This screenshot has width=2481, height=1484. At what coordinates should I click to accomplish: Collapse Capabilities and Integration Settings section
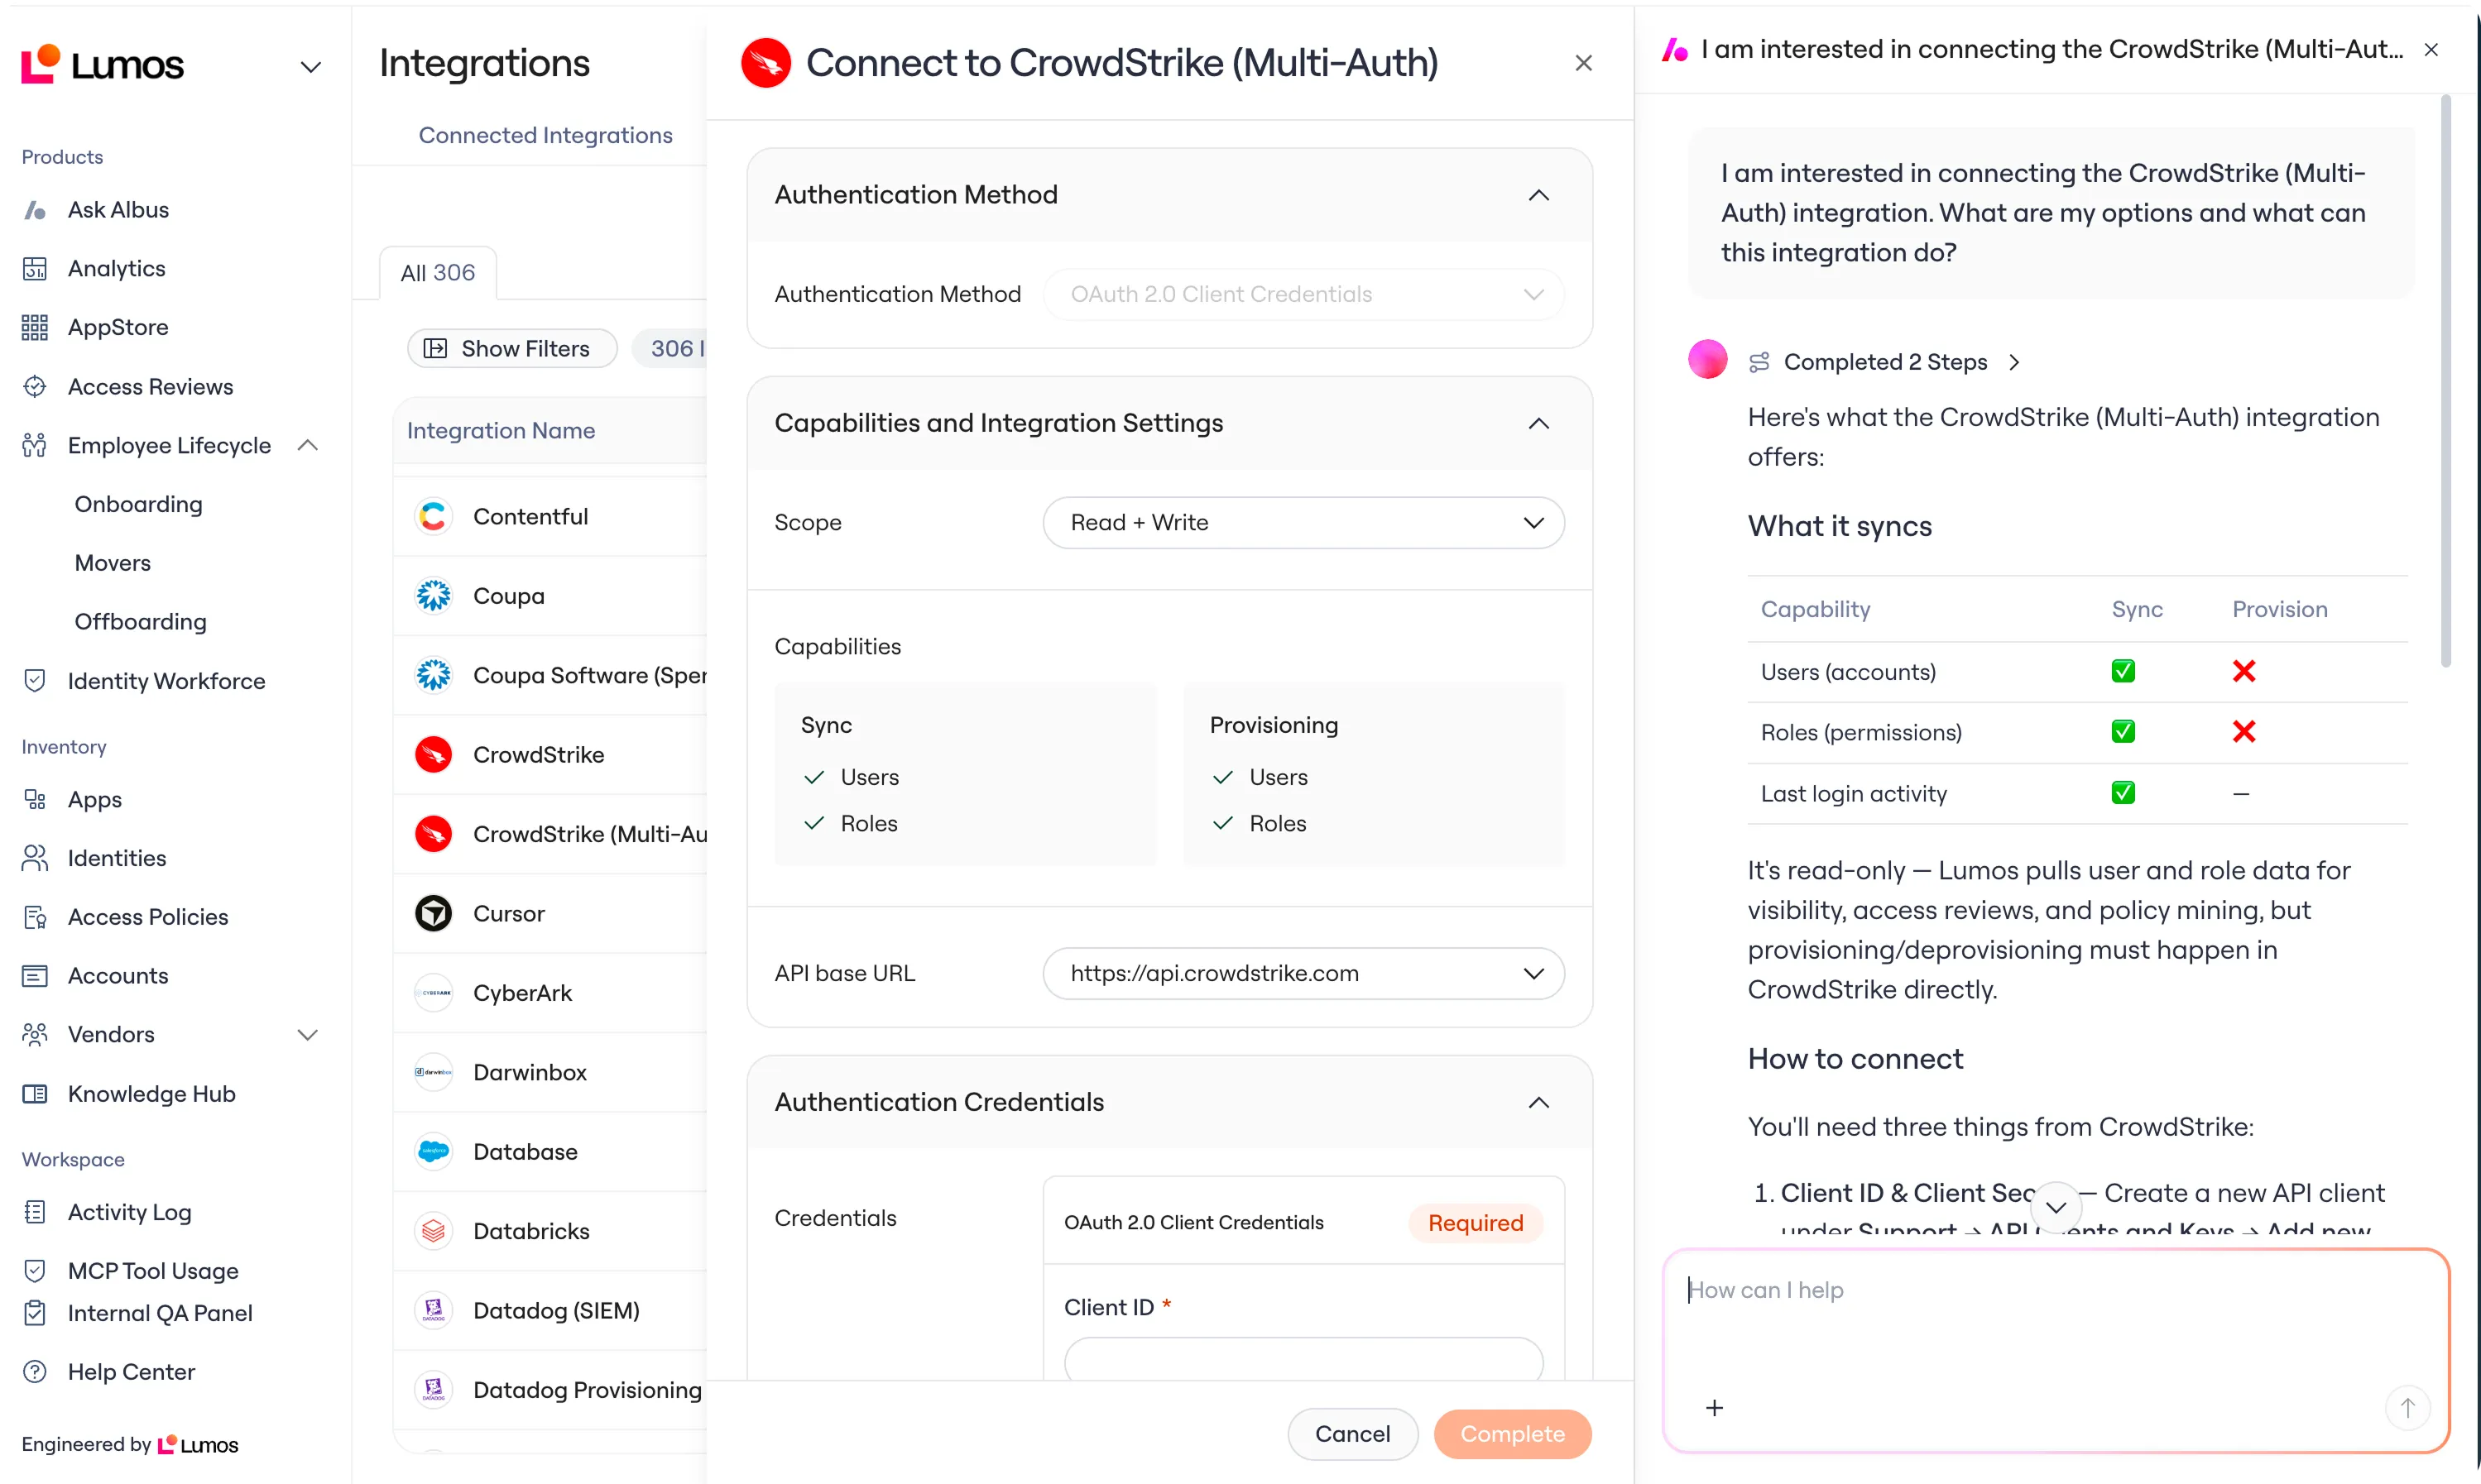click(x=1538, y=423)
